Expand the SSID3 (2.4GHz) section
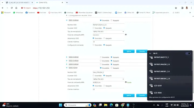This screenshot has width=194, height=108. coord(67,61)
